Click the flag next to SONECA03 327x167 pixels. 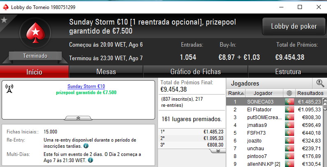290,102
